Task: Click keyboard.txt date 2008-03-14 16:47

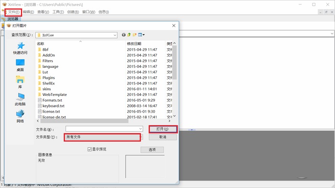Action: coord(142,106)
